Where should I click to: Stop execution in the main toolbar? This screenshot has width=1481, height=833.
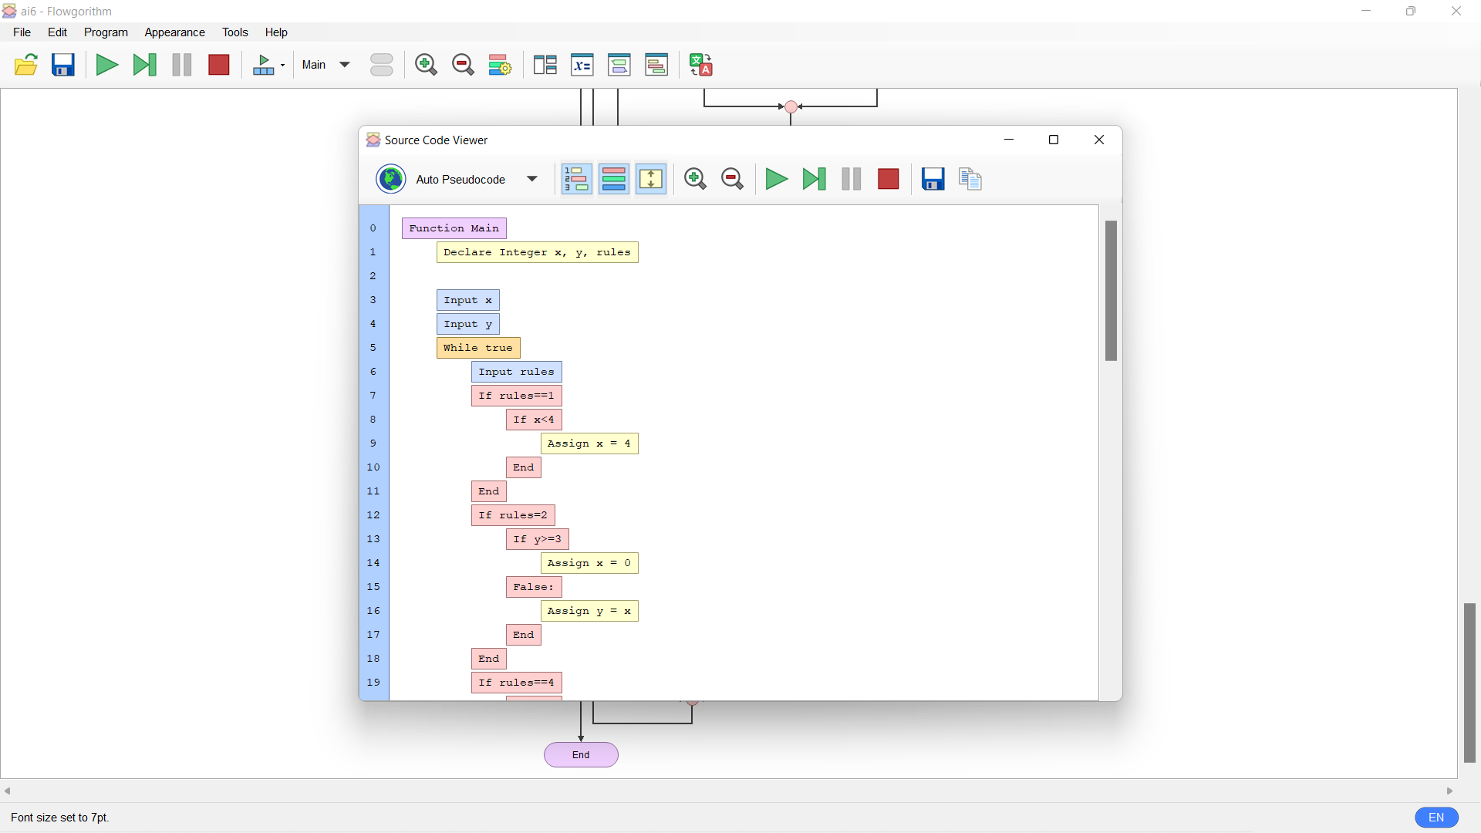point(219,65)
